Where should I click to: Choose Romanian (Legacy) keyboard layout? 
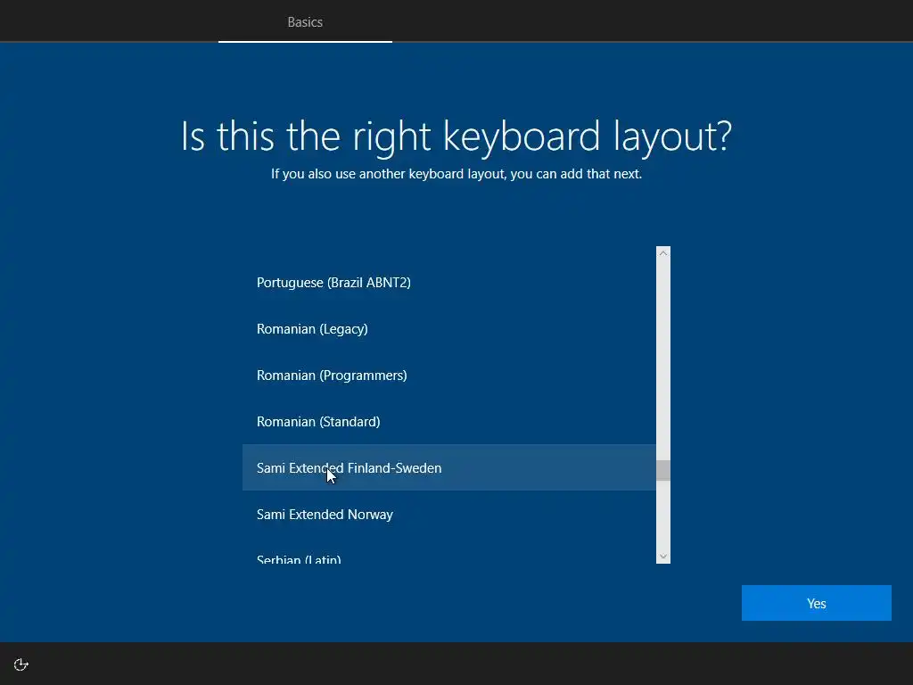[449, 329]
